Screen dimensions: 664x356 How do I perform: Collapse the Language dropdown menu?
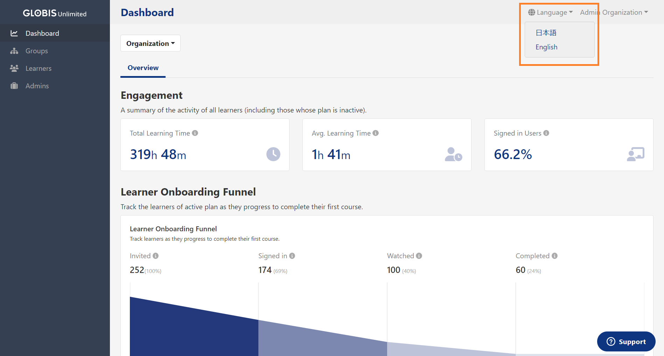click(551, 13)
